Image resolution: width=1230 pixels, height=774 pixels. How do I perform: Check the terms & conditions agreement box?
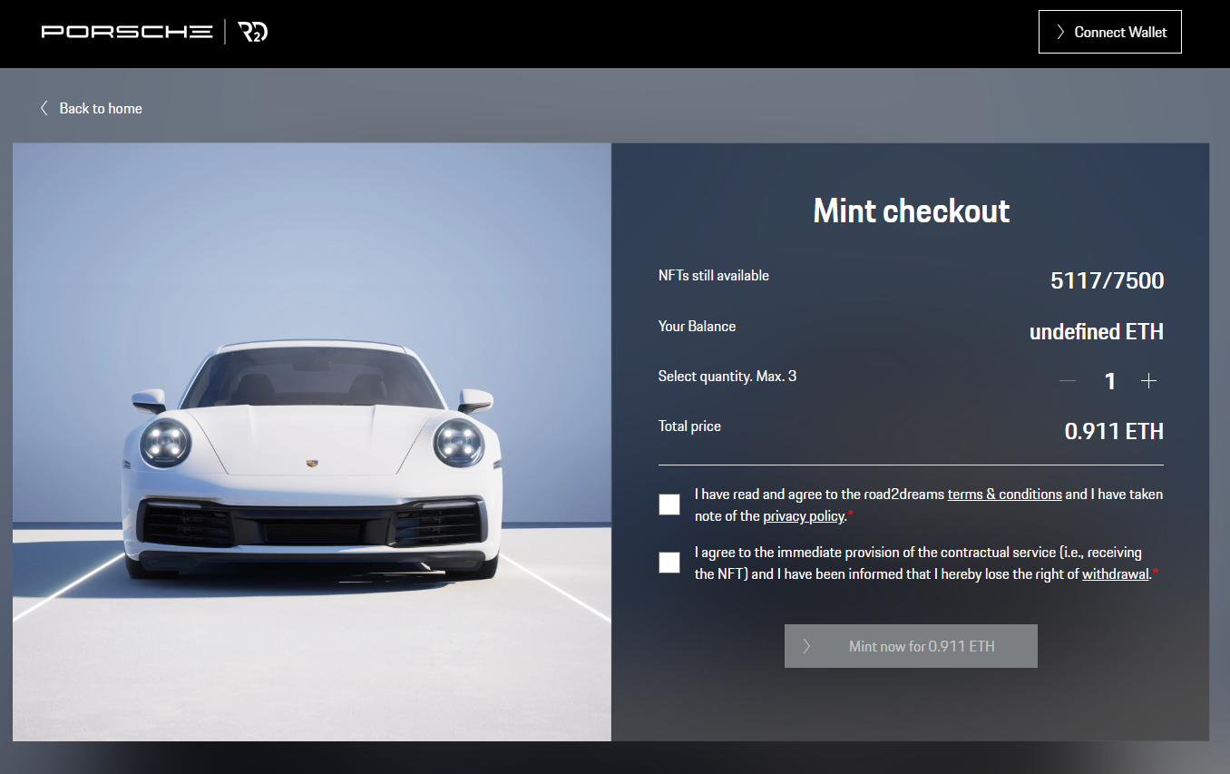click(x=669, y=505)
